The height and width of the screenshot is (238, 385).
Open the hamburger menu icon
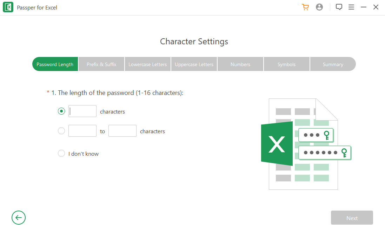coord(351,7)
